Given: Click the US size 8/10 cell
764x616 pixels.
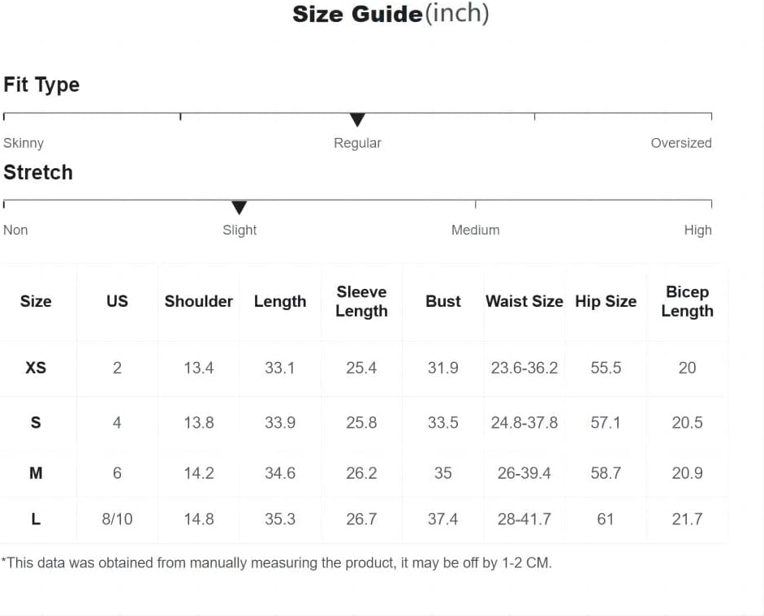Looking at the screenshot, I should [x=117, y=519].
